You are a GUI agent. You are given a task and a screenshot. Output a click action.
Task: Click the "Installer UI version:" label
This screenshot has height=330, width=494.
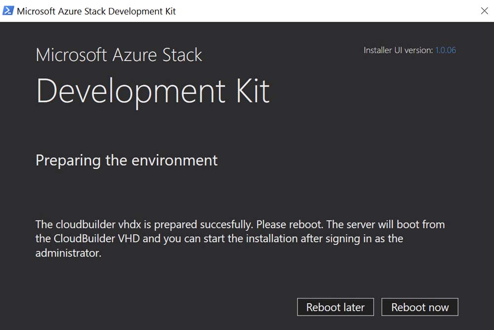tap(398, 50)
